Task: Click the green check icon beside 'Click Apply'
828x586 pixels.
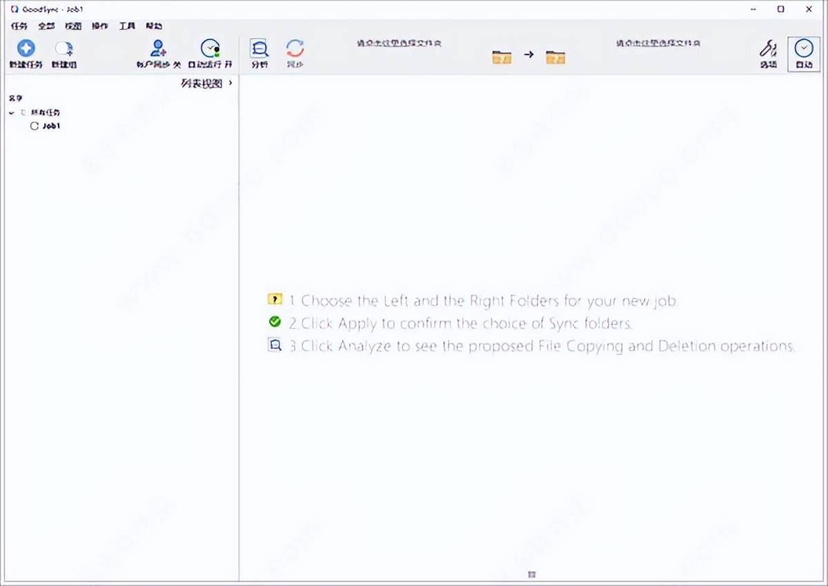Action: (275, 321)
